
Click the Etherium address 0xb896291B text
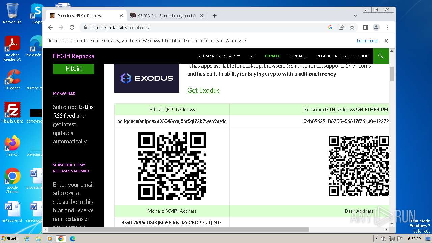coord(346,121)
